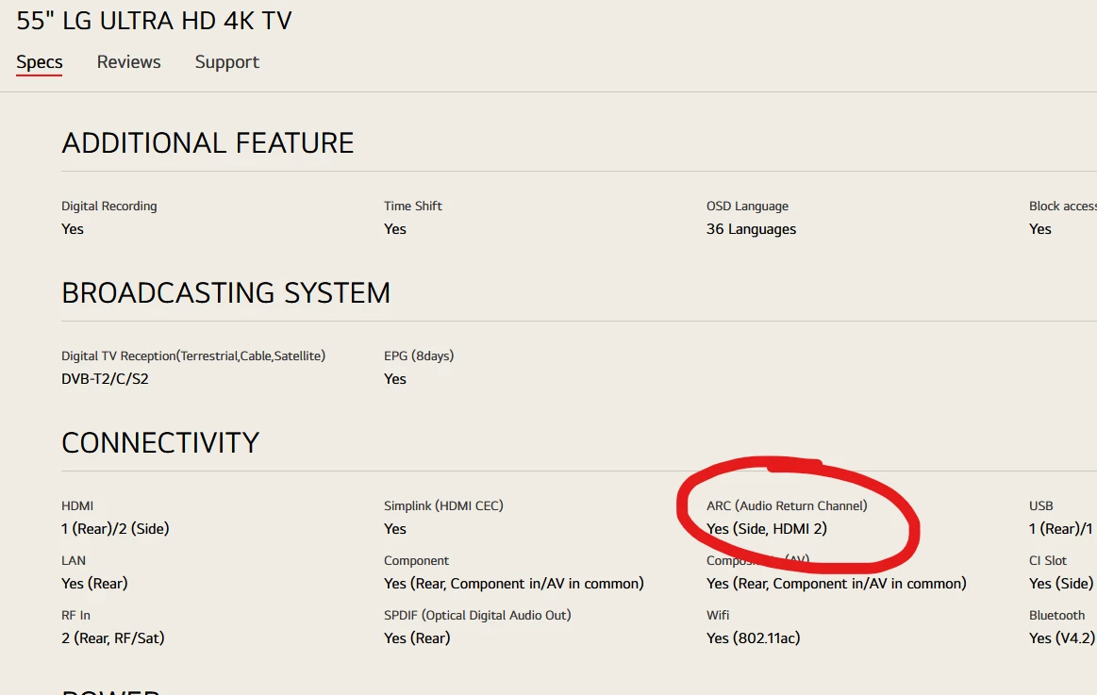Select the SPDIF Yes (Rear) value
This screenshot has height=695, width=1097.
[417, 637]
